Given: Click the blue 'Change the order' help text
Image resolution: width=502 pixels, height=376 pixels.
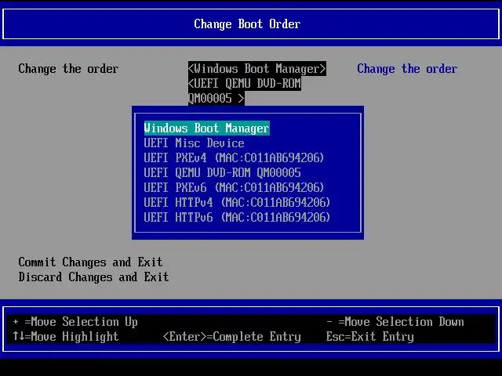Looking at the screenshot, I should coord(407,69).
